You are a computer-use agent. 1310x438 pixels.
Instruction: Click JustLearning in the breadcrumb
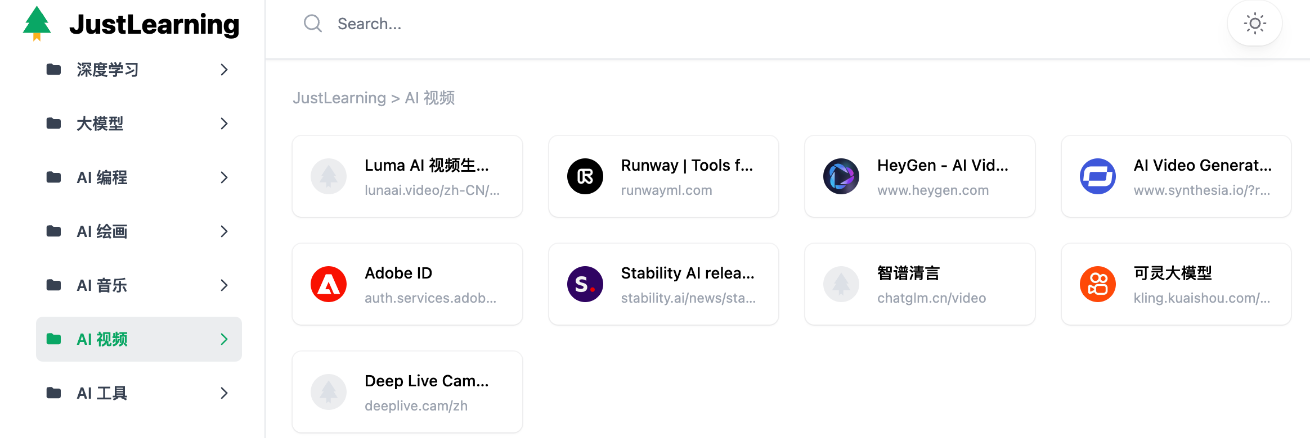[339, 98]
